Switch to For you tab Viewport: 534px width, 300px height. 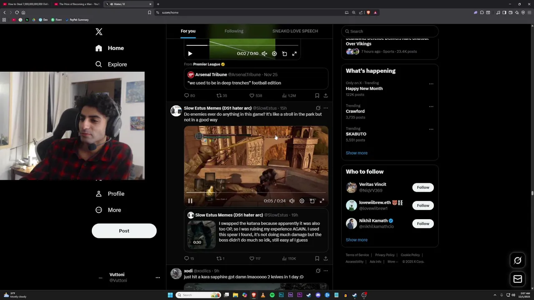point(188,31)
